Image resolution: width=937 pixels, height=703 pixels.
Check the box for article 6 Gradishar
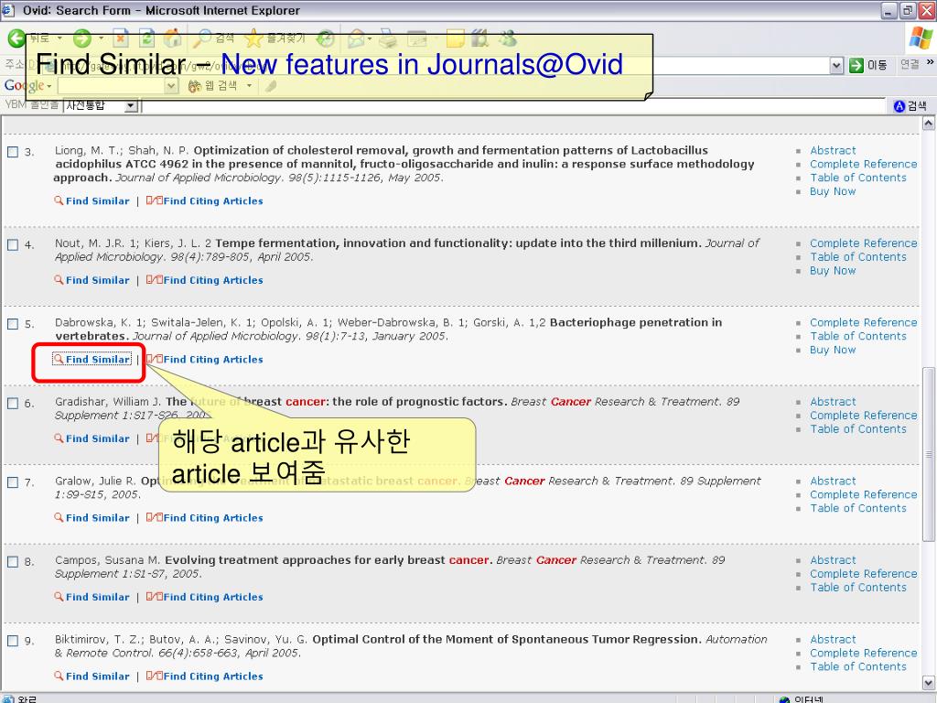[x=13, y=404]
